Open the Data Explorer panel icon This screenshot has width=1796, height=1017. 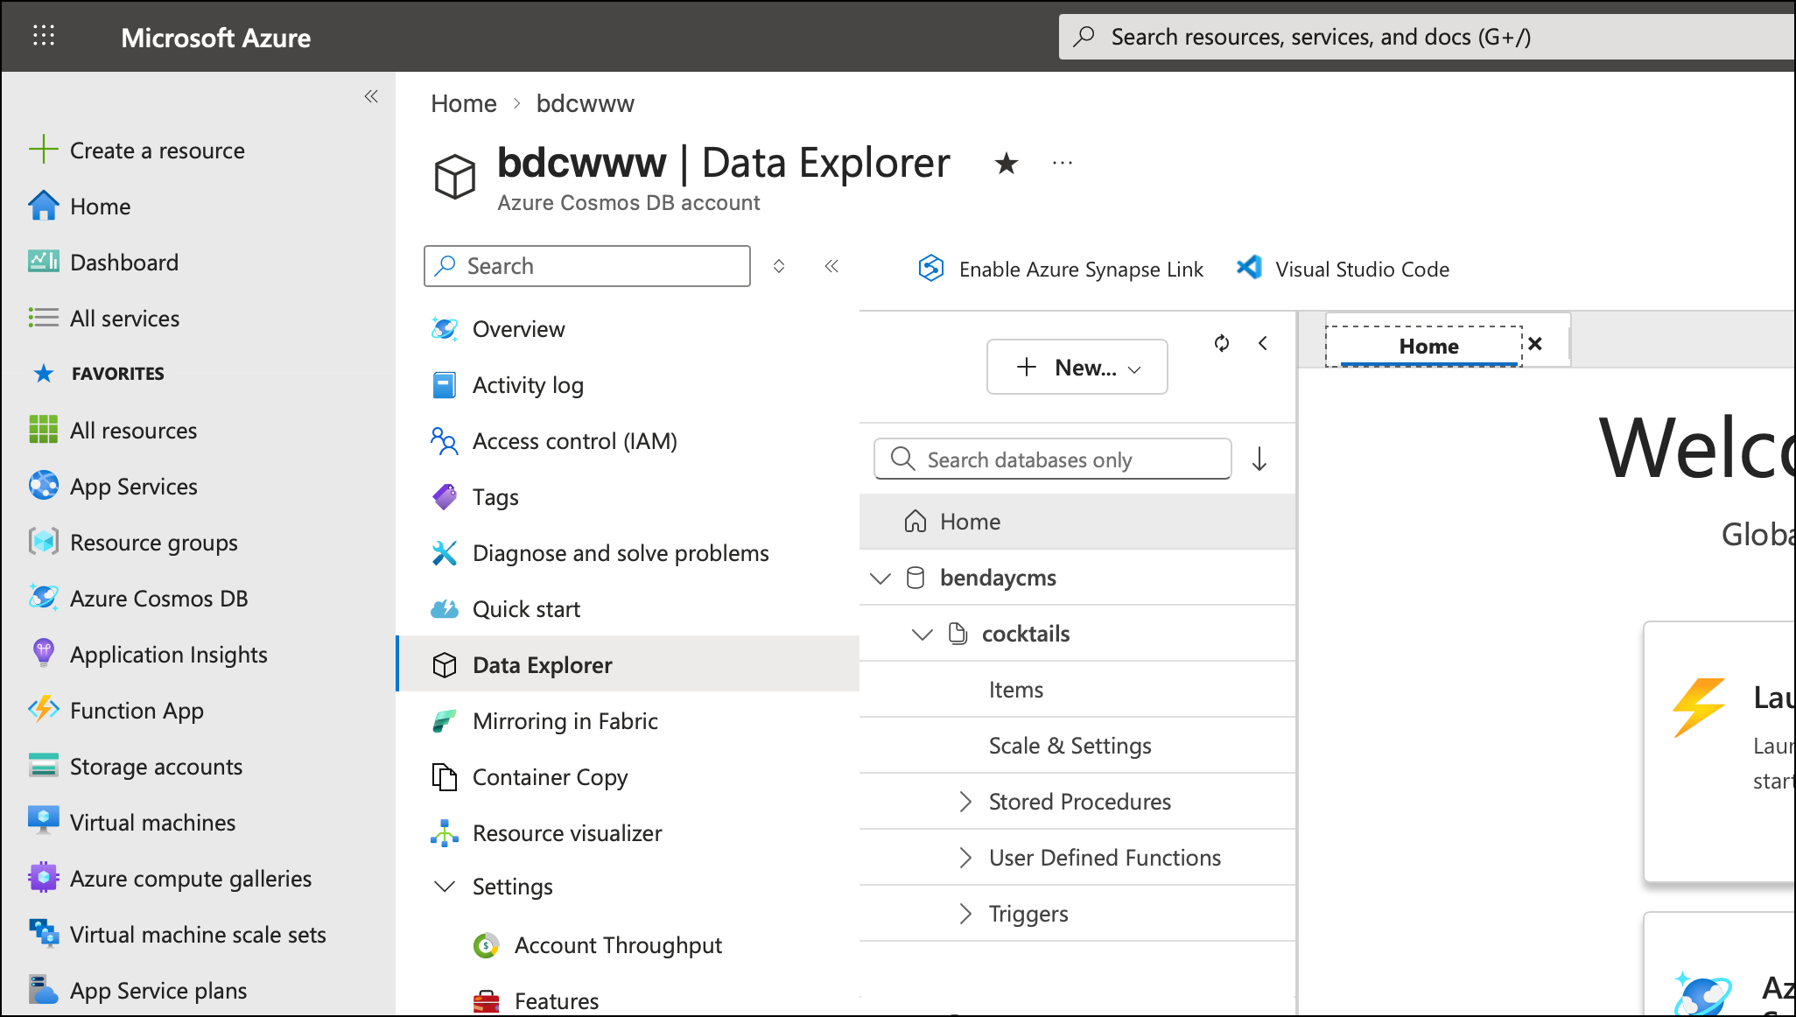445,664
